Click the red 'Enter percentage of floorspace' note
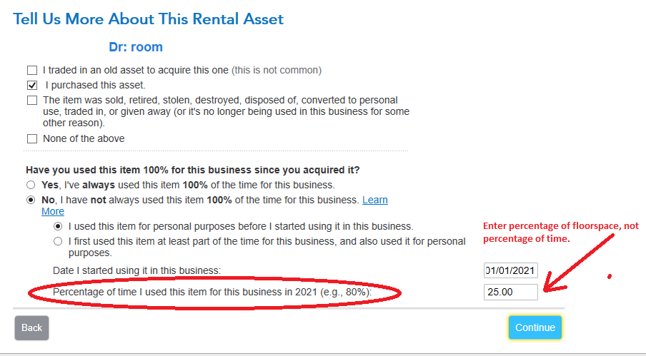 point(561,233)
